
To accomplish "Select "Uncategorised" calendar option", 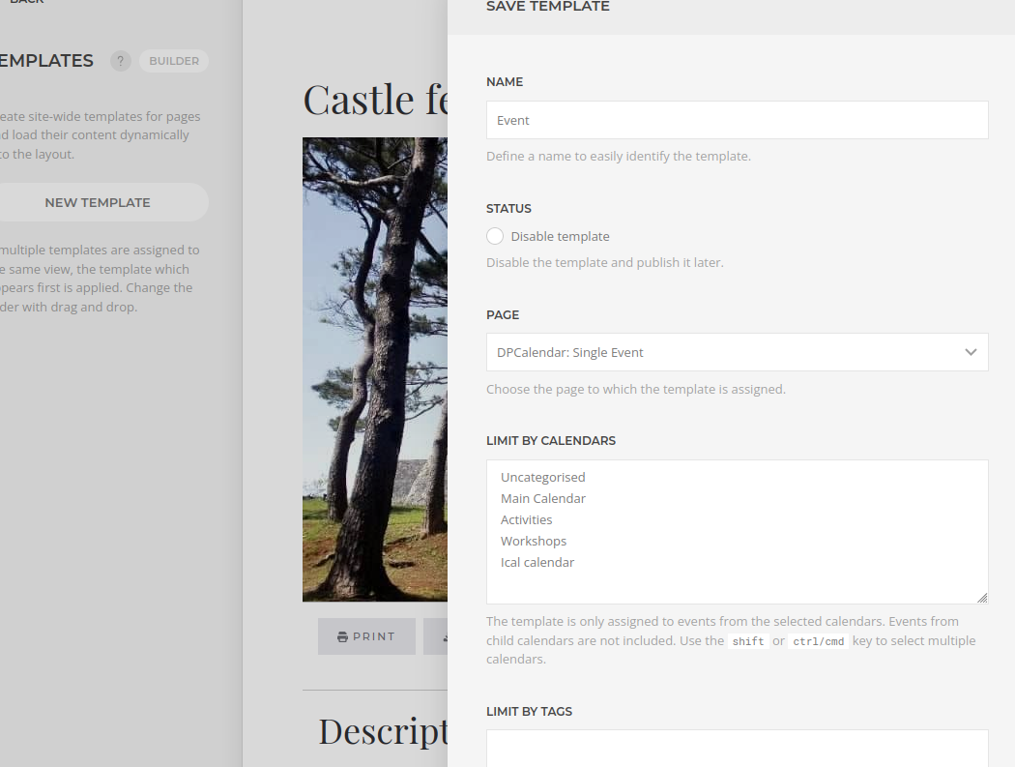I will pyautogui.click(x=542, y=477).
